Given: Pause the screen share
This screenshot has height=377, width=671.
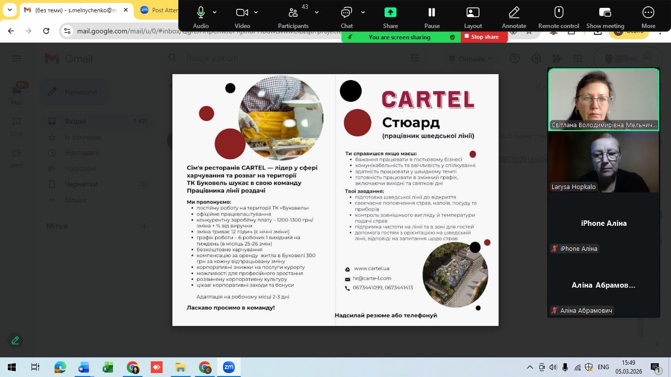Looking at the screenshot, I should point(432,13).
